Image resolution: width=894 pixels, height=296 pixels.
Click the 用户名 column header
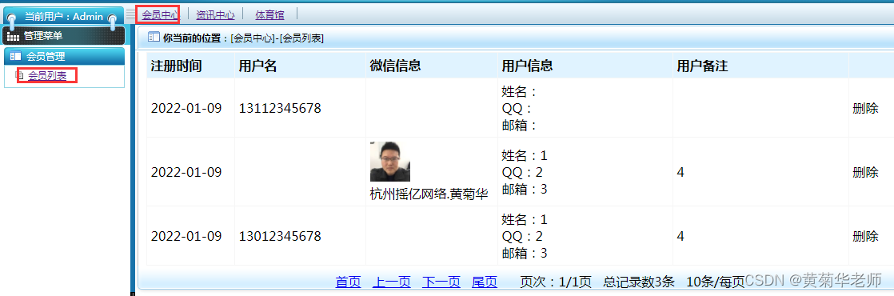click(x=257, y=66)
